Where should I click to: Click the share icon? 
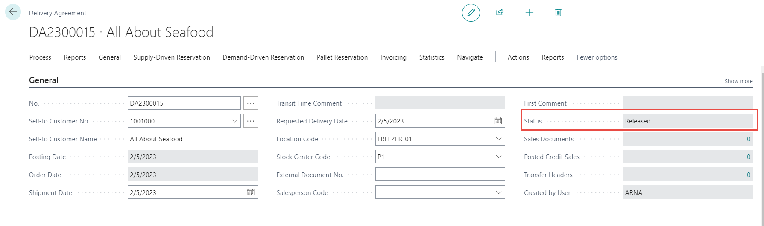[x=500, y=13]
